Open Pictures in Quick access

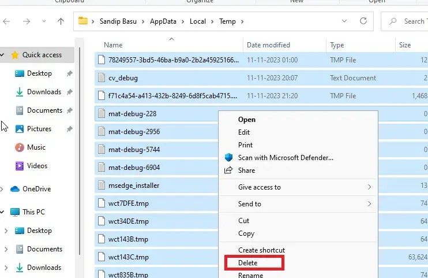(x=39, y=129)
